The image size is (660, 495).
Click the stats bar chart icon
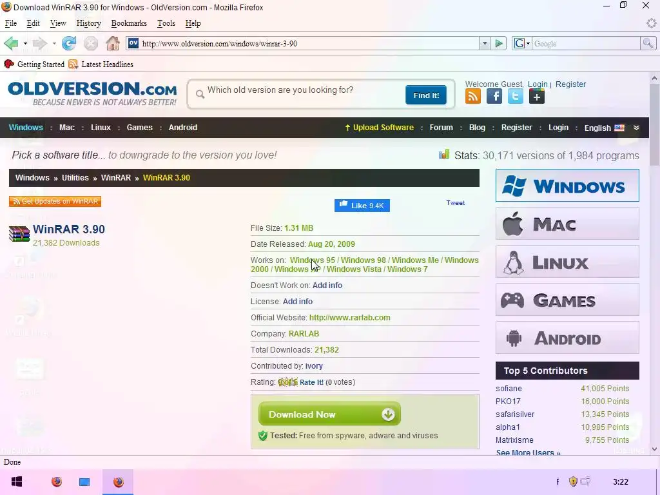(x=444, y=155)
